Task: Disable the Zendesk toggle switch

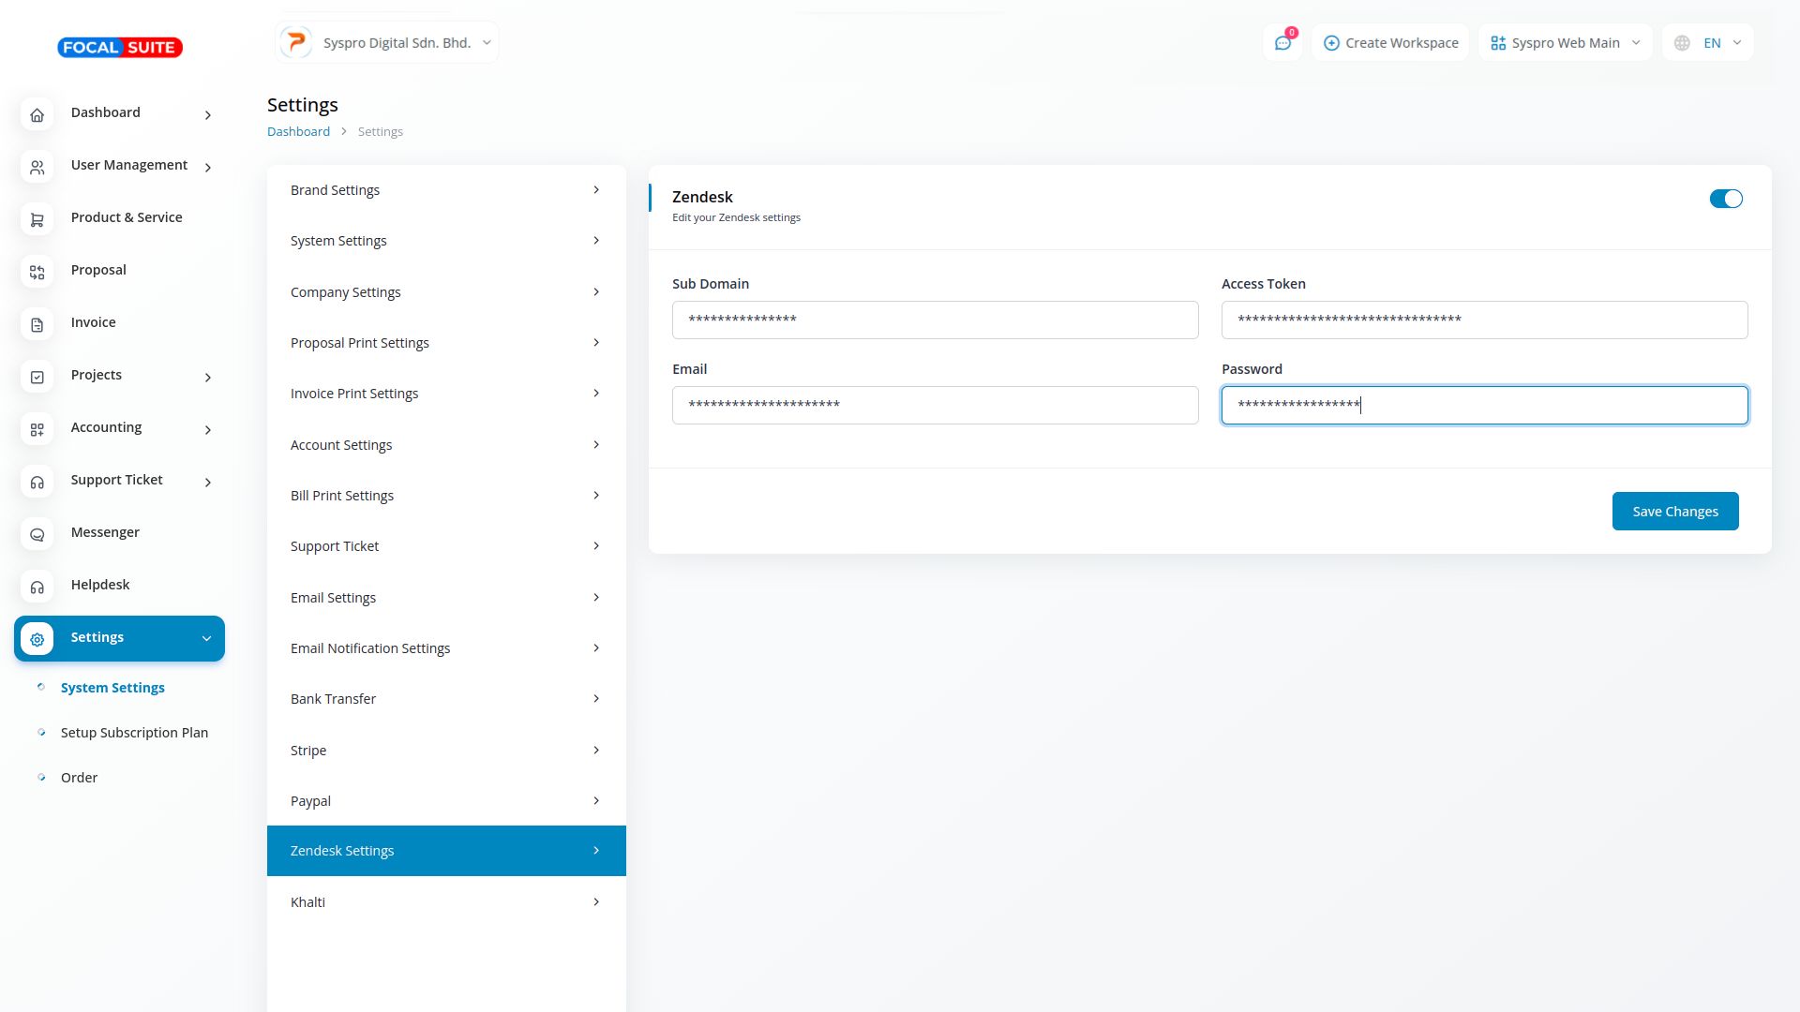Action: pyautogui.click(x=1725, y=199)
